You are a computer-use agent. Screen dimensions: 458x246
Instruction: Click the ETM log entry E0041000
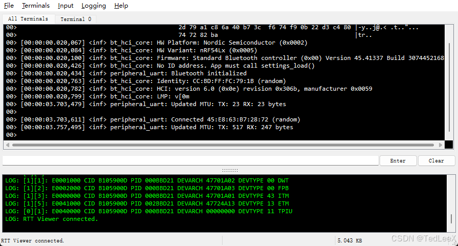pos(147,203)
